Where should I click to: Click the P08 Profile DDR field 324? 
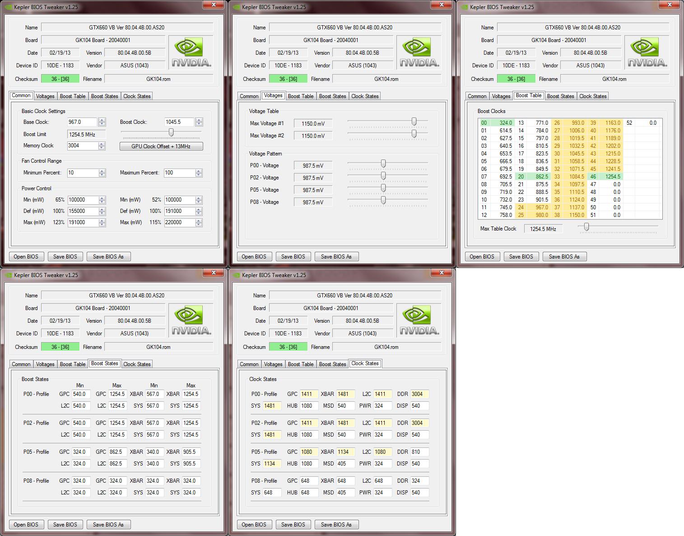pos(419,481)
